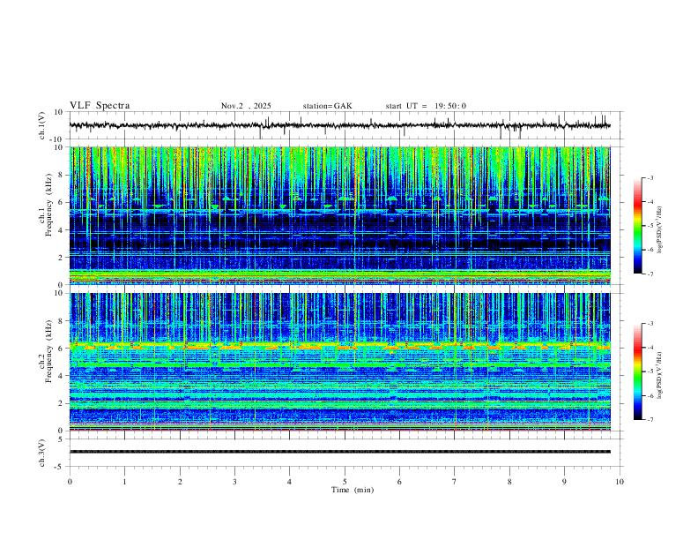The width and height of the screenshot is (698, 540).
Task: Click the "4" tick on ch.2 frequency axis
Action: point(62,376)
